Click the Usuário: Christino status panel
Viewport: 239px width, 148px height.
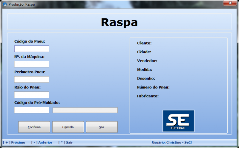(172, 142)
